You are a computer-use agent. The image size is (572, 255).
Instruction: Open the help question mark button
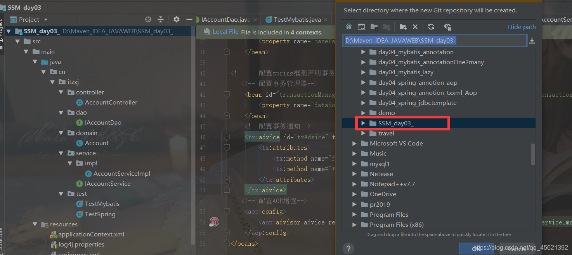tap(348, 248)
